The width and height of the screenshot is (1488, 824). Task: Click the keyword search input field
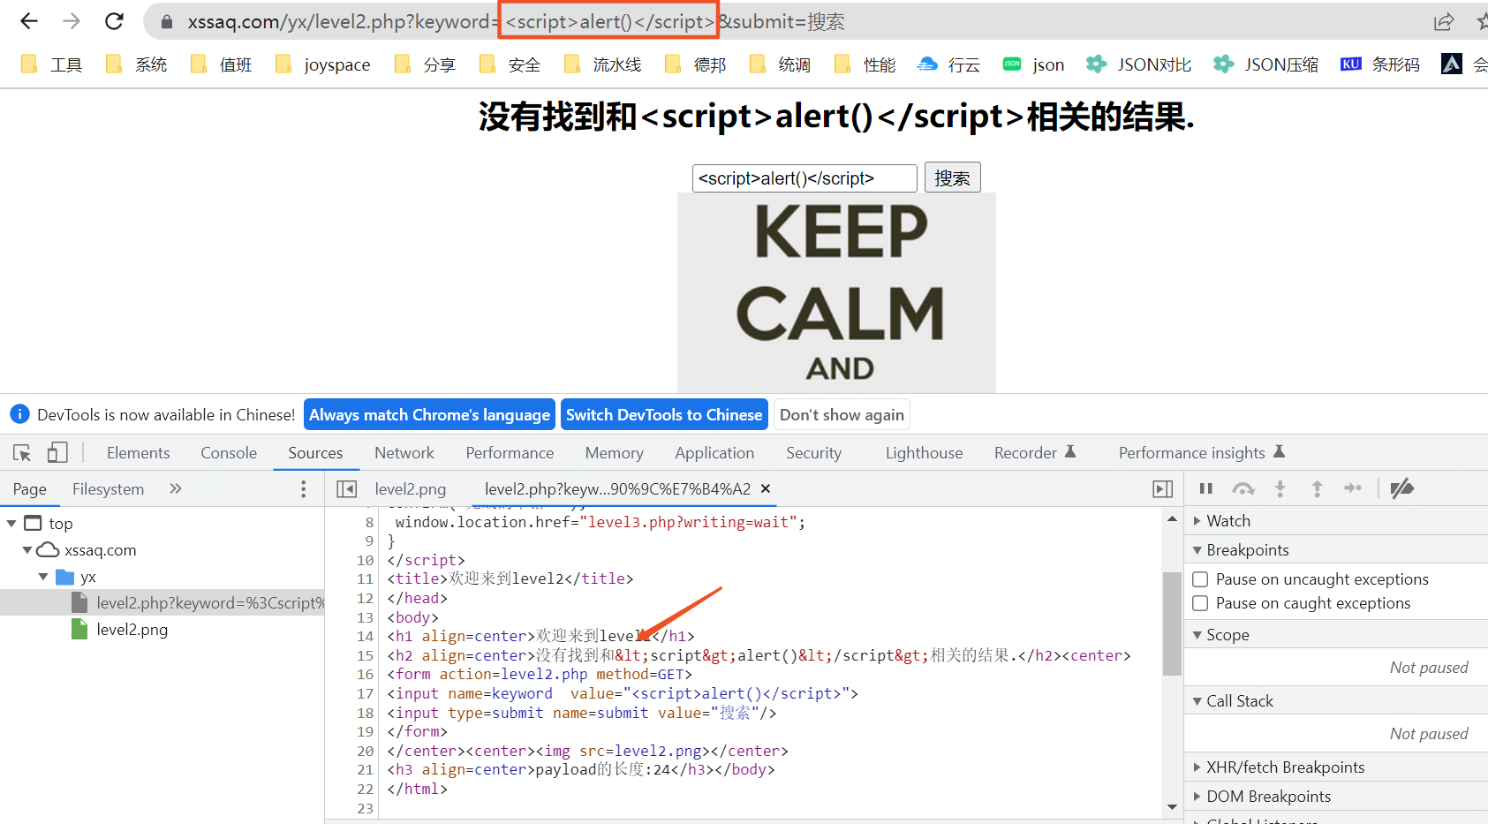[804, 178]
